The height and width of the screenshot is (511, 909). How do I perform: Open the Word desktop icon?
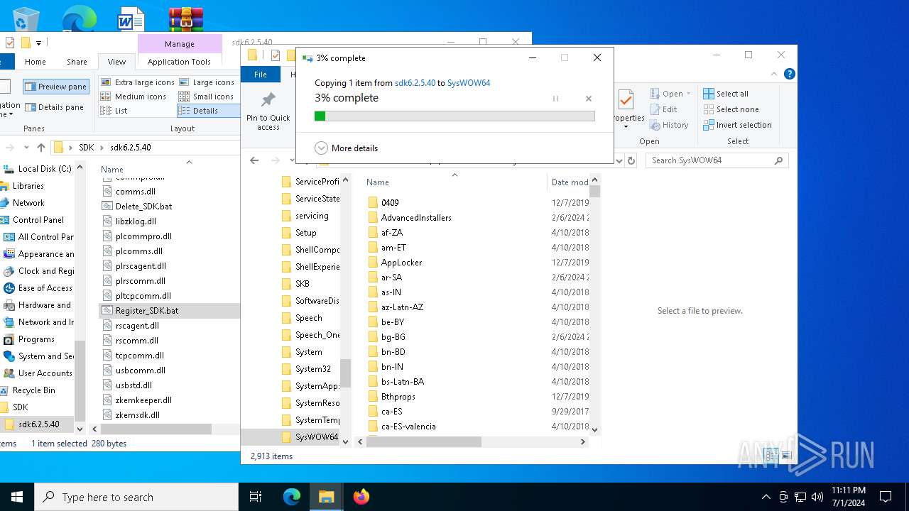pos(131,18)
